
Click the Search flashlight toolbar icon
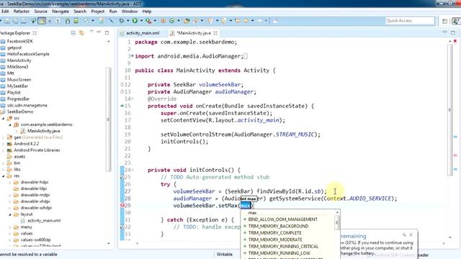pos(195,21)
